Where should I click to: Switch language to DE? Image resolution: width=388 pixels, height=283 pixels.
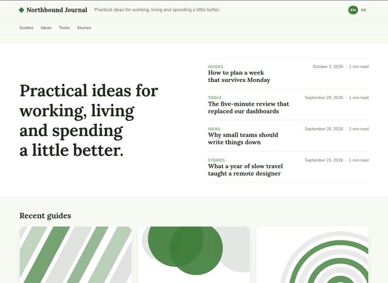coord(364,10)
